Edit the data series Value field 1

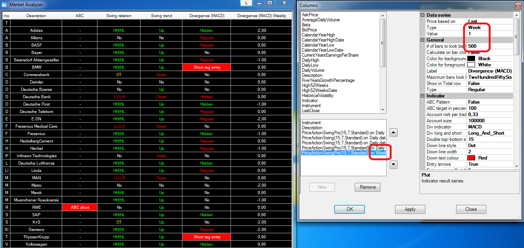(x=490, y=34)
